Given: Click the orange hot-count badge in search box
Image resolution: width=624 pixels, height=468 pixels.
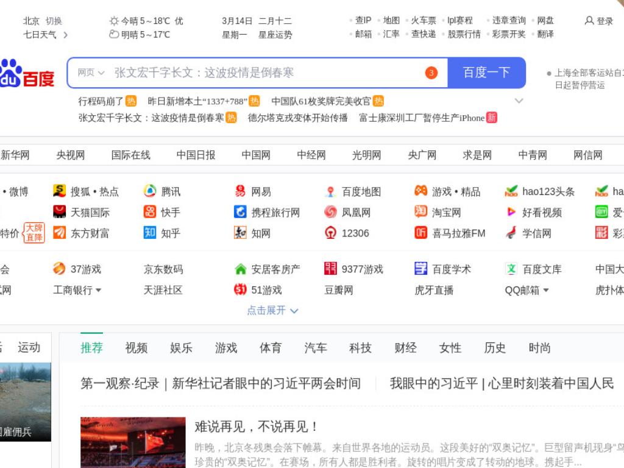Looking at the screenshot, I should coord(431,73).
